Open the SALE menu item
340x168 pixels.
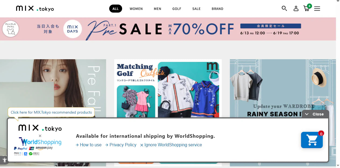pos(196,9)
